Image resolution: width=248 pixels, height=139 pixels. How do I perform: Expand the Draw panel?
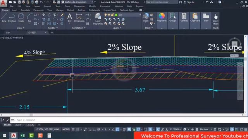coord(21,28)
